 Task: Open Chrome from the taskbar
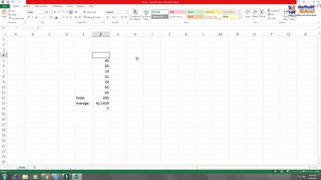[46, 176]
